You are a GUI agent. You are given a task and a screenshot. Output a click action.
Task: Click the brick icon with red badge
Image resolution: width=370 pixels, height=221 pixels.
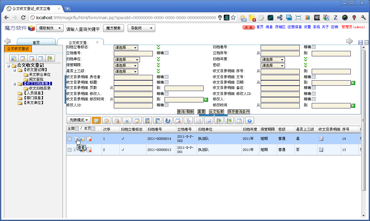(x=117, y=120)
